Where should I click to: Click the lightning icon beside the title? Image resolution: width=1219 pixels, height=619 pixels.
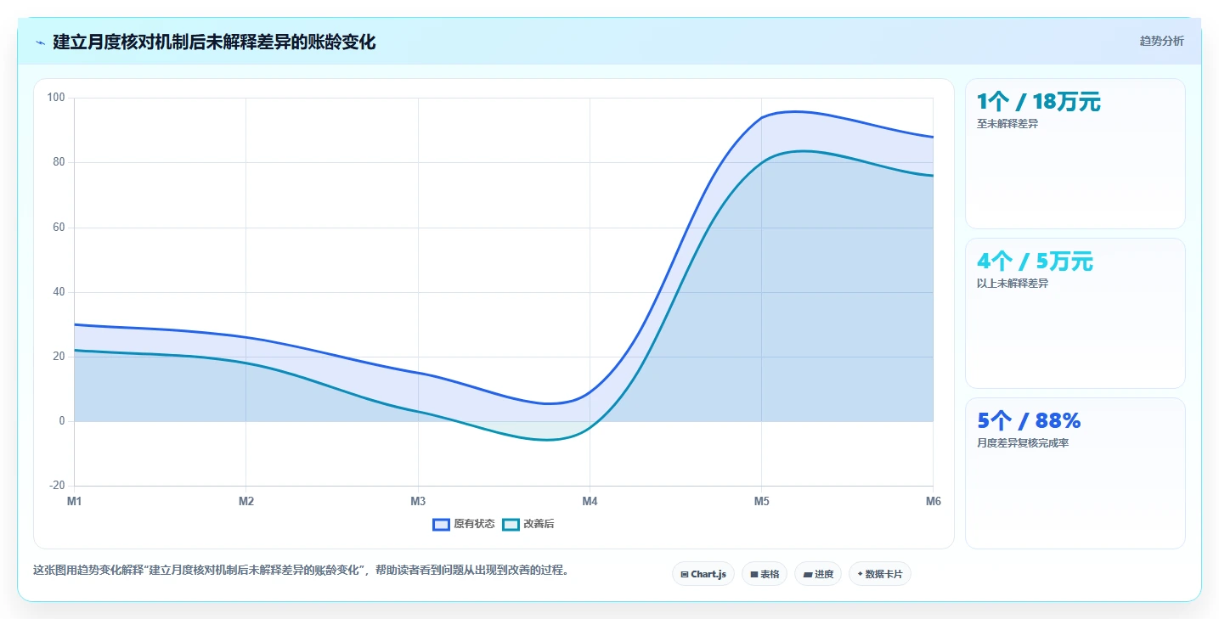pyautogui.click(x=40, y=42)
